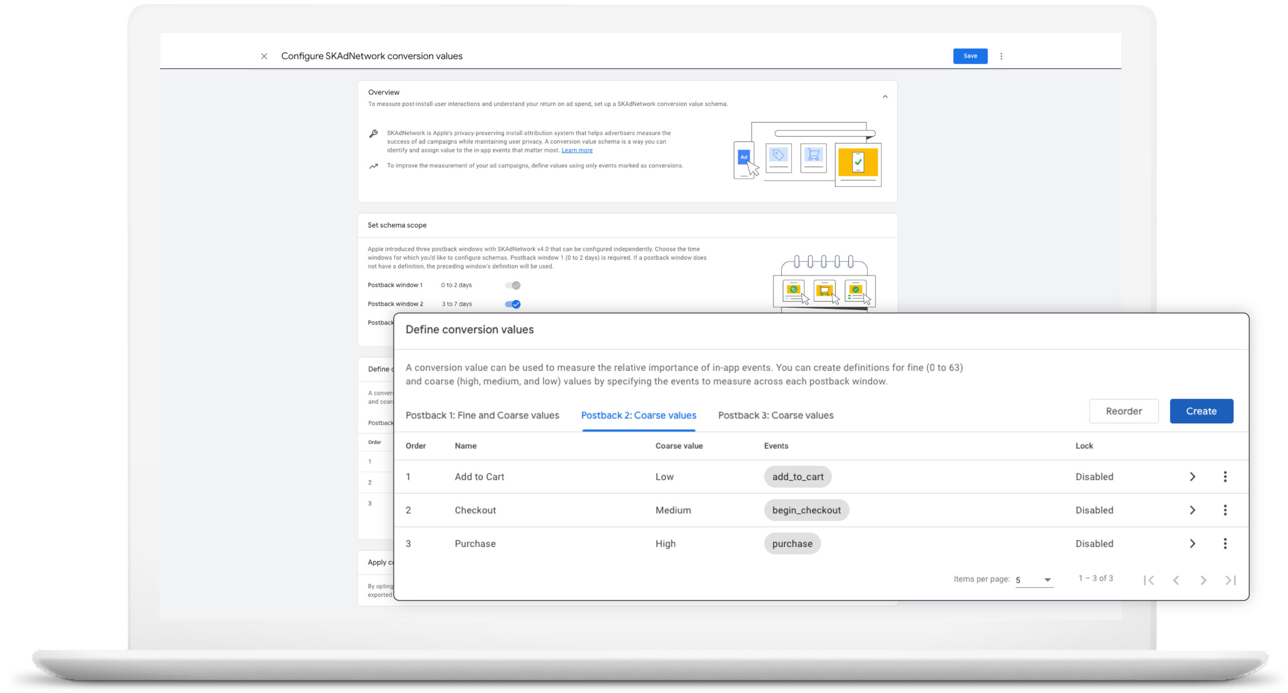Viewport: 1288px width, 693px height.
Task: Open the Learn more link
Action: (x=577, y=150)
